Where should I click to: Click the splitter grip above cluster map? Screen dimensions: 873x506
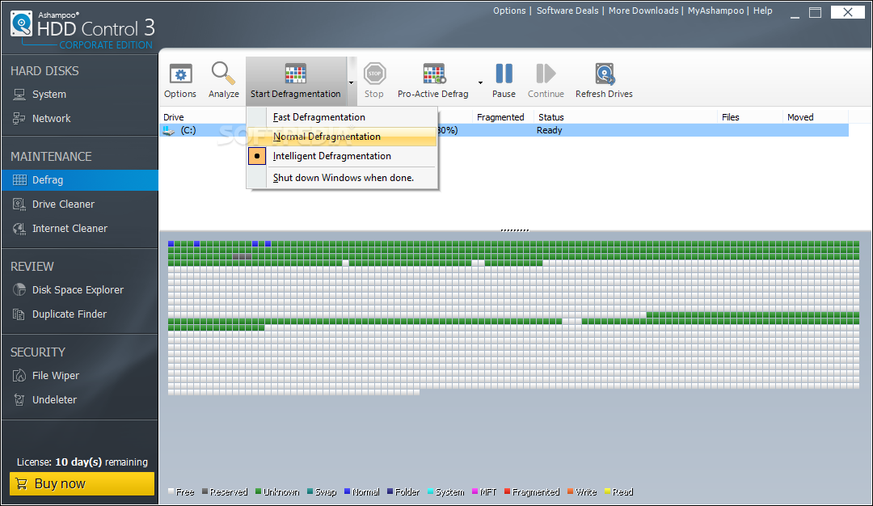point(514,230)
